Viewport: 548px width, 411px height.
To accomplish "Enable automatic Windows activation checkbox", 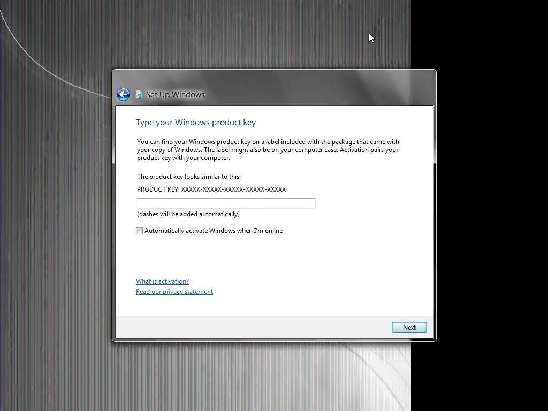I will tap(140, 231).
